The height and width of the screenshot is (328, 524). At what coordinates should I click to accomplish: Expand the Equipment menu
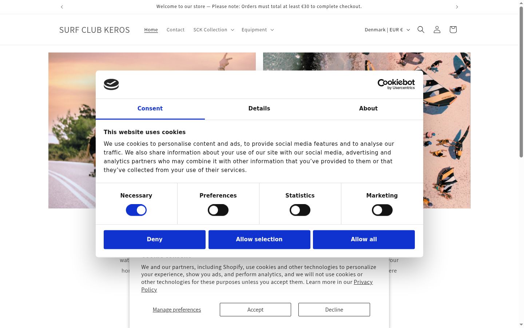(258, 30)
